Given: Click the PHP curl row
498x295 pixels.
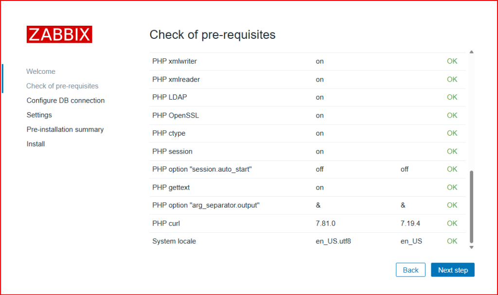Looking at the screenshot, I should click(x=307, y=224).
